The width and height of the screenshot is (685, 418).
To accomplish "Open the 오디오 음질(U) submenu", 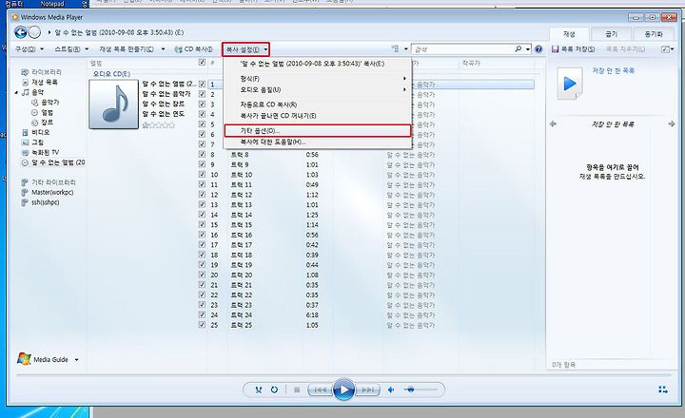I will click(x=318, y=90).
